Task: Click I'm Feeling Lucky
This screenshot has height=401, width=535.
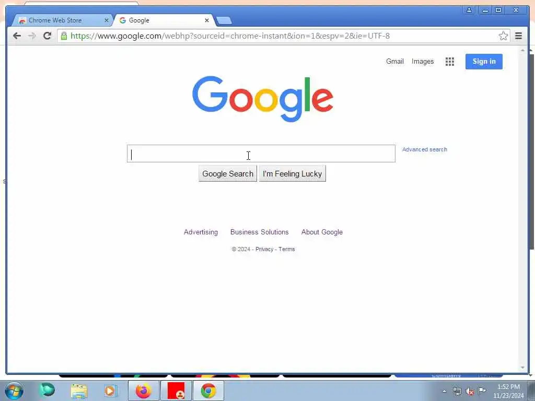Action: (x=293, y=173)
